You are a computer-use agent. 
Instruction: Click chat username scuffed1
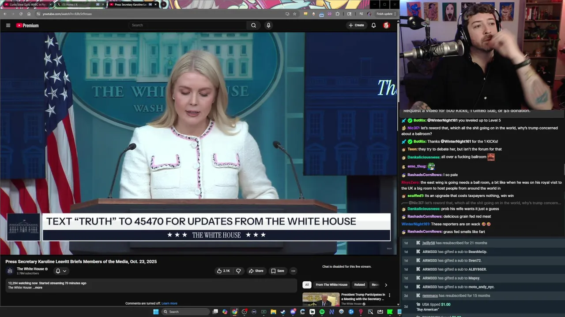click(x=415, y=195)
